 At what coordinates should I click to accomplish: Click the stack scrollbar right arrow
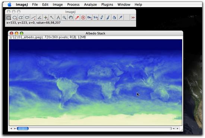[177, 129]
